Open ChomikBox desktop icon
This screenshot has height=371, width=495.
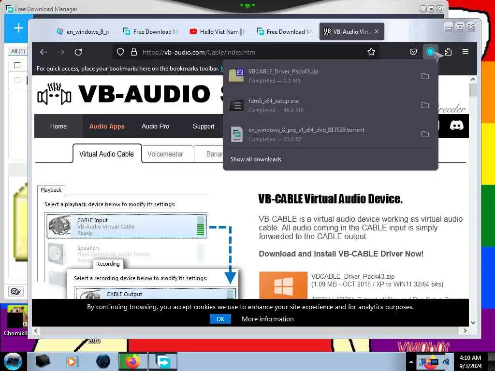[x=16, y=321]
